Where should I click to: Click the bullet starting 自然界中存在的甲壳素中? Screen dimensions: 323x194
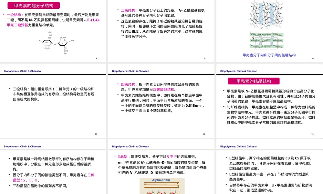[271, 188]
